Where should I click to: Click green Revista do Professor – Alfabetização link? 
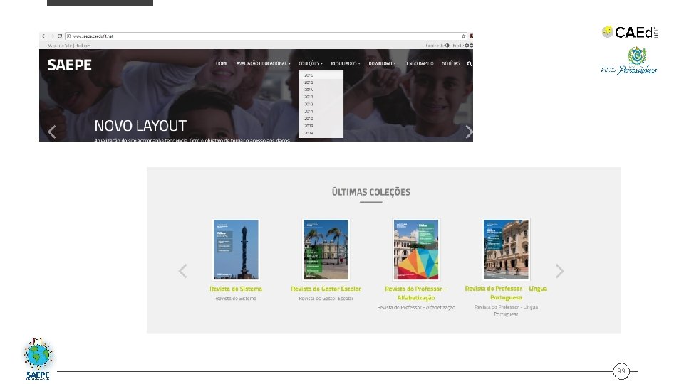(x=415, y=293)
